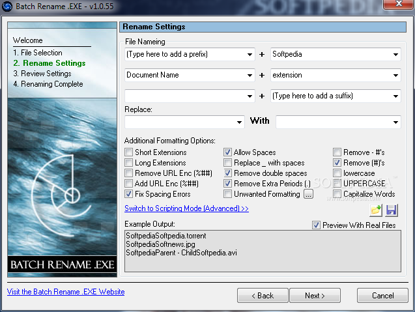This screenshot has width=415, height=312.
Task: Uncheck Allow Spaces option
Action: [227, 152]
